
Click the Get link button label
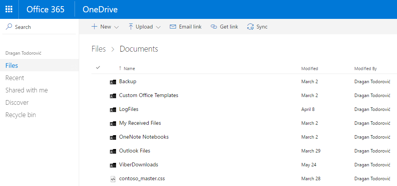(229, 27)
